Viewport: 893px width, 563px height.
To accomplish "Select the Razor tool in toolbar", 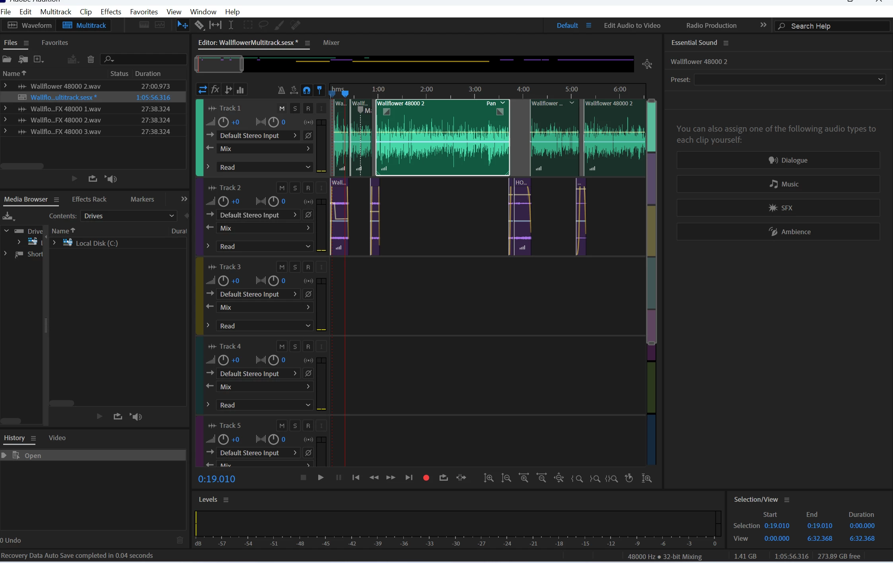I will point(199,25).
